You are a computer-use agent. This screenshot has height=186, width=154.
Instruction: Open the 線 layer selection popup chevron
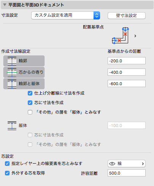143,164
